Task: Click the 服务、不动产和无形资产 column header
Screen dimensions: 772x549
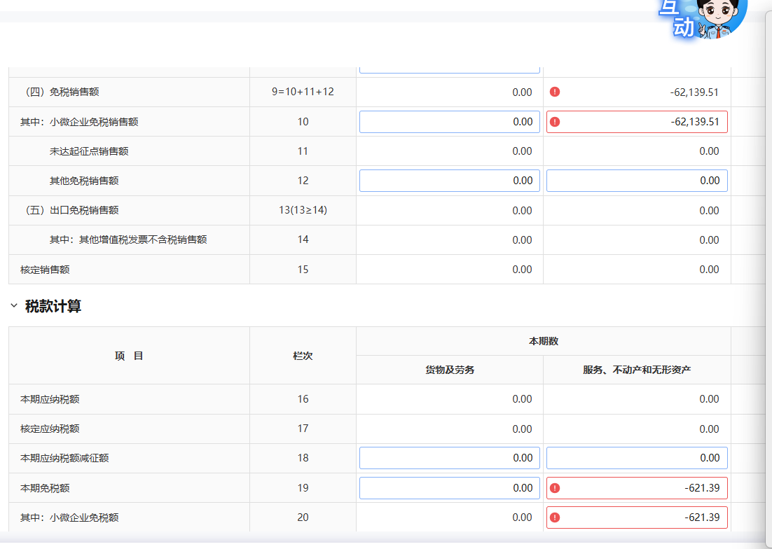Action: (637, 370)
